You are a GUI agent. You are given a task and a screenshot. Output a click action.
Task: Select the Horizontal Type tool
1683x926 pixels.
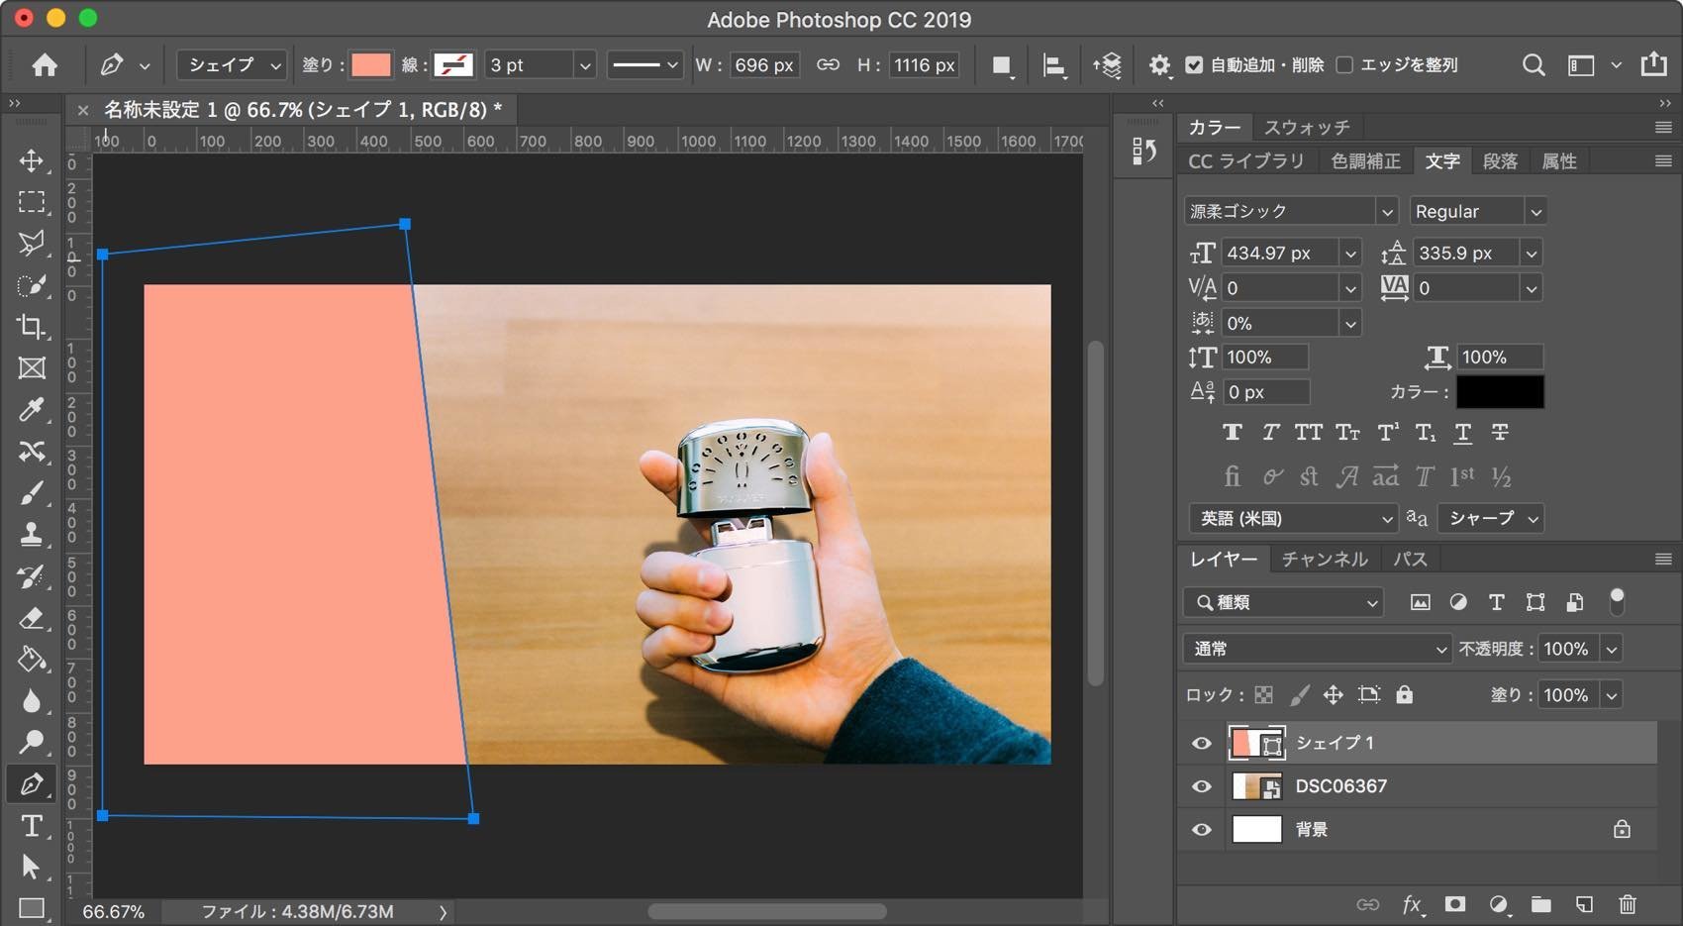pos(32,826)
